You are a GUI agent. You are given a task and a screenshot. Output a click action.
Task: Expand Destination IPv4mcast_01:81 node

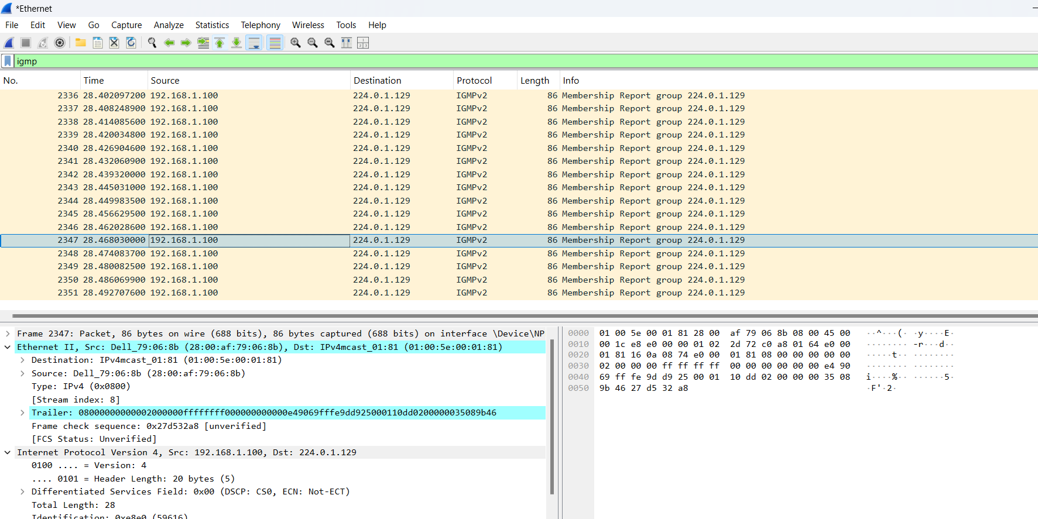22,360
